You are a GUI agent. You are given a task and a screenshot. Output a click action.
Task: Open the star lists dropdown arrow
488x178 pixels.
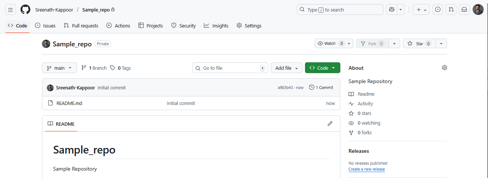[x=441, y=43]
